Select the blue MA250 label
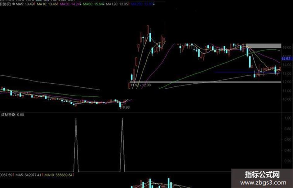293x188 pixels. (143, 4)
